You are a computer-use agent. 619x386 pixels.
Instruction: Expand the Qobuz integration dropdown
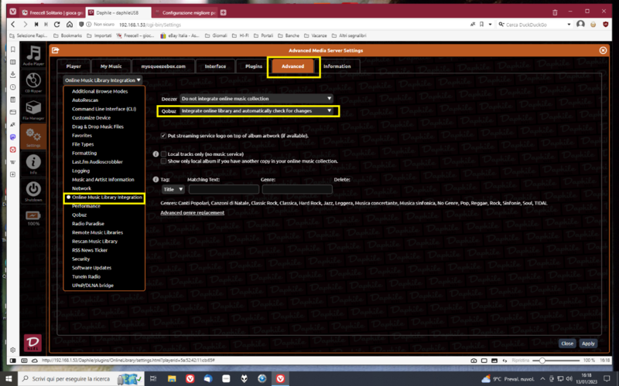256,111
